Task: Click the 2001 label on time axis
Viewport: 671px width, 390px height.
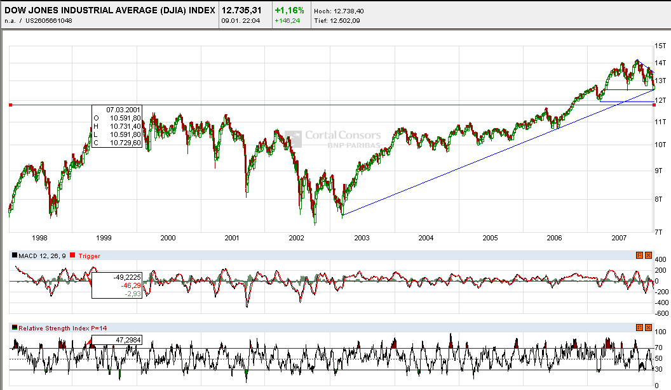Action: coord(232,238)
